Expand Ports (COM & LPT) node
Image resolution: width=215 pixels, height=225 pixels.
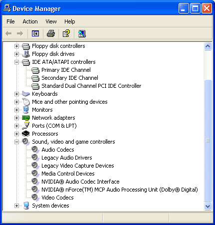pos(16,126)
